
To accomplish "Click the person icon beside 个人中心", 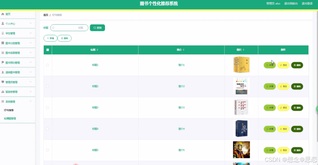I will point(3,24).
